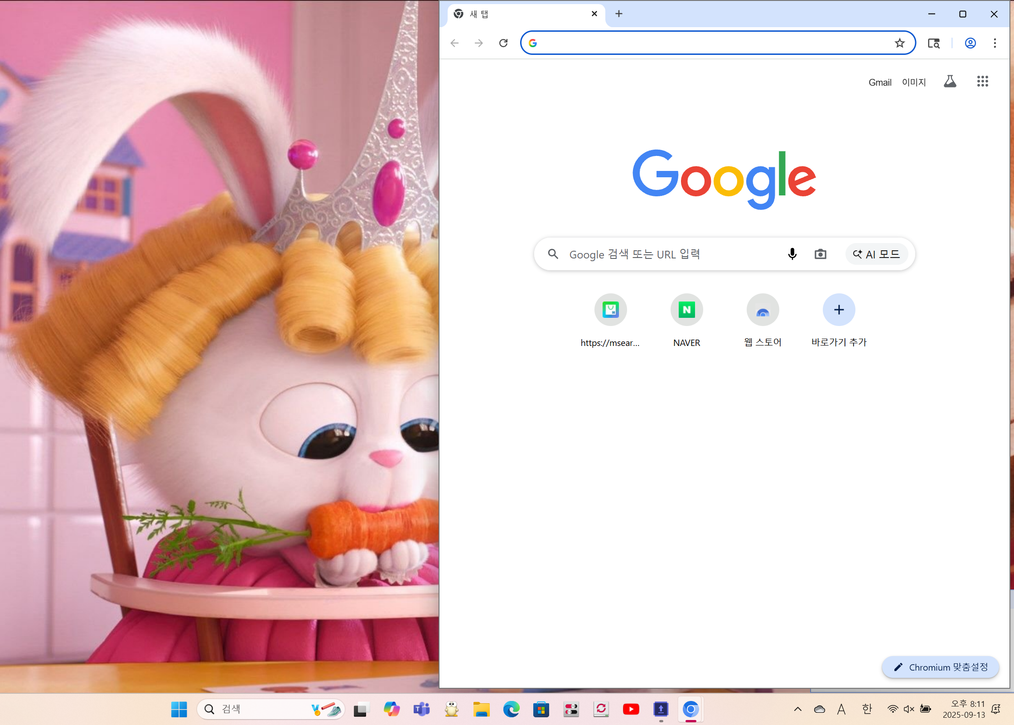Open the profile avatar menu
Screen dimensions: 1014x725
(970, 43)
